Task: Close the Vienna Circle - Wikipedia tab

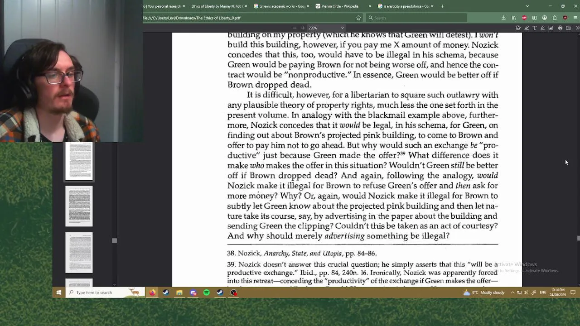Action: coord(370,6)
